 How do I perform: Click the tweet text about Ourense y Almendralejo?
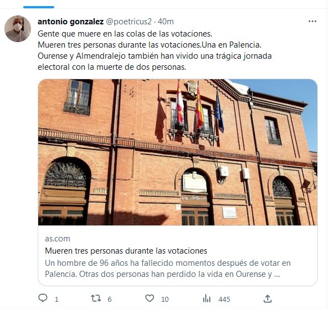pos(154,61)
